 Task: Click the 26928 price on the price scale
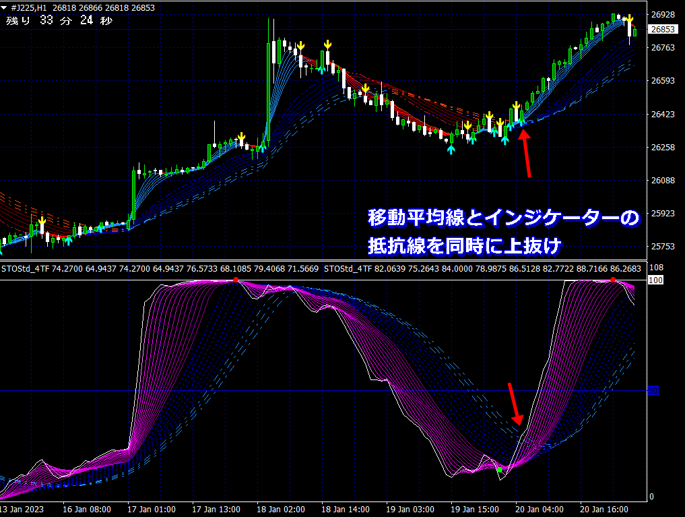[x=663, y=14]
